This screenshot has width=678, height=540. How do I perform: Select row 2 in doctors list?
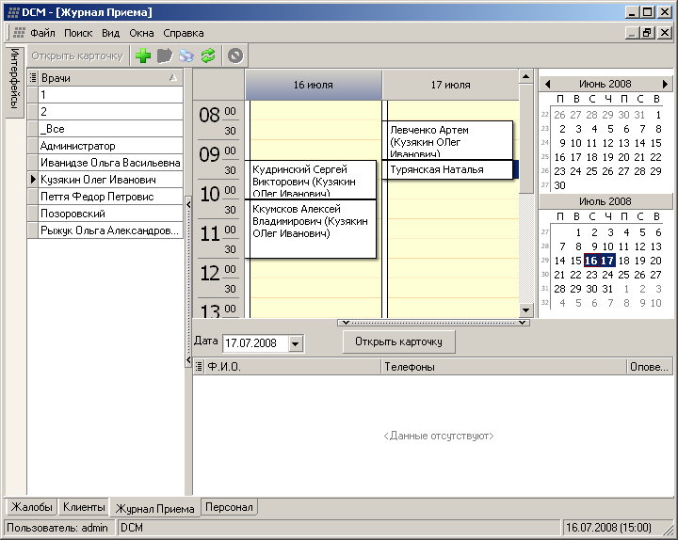pos(111,111)
